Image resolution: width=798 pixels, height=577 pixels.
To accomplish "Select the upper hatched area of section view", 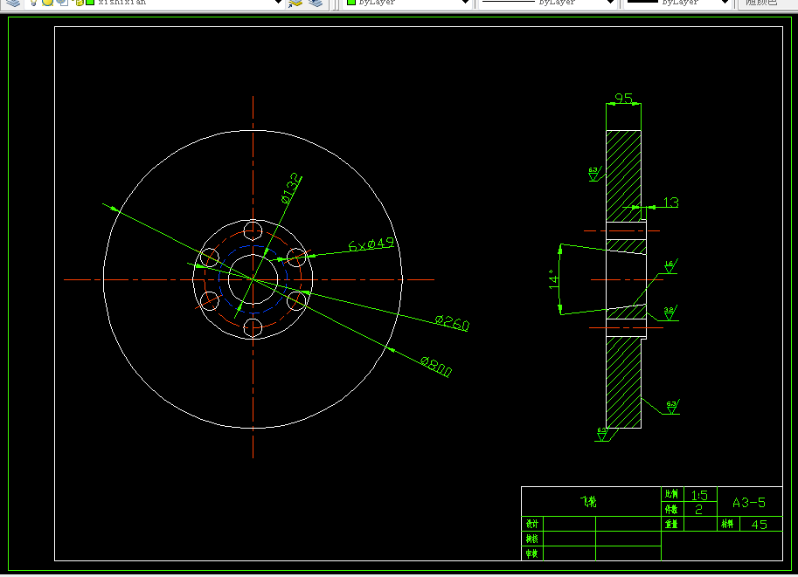I will 623,176.
